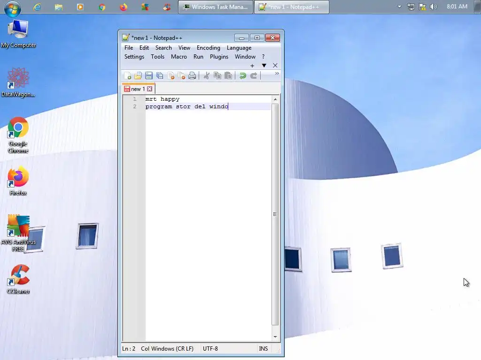Select the CCleaner desktop shortcut
This screenshot has height=360, width=481.
(x=18, y=279)
